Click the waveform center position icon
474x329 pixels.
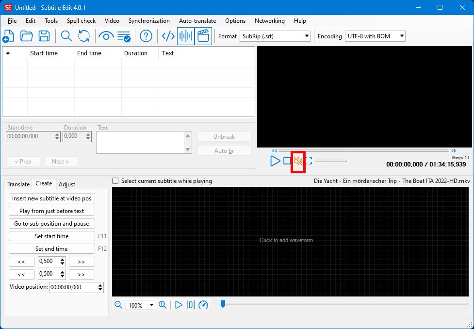coord(191,305)
